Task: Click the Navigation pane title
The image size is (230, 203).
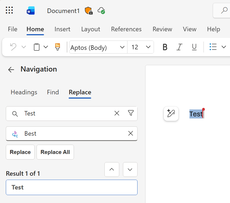Action: pos(39,69)
